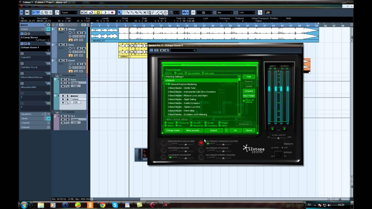Screen dimensions: 372x209
Task: Toggle monitor speaker icon on the Капа track 2
Action: (74, 48)
